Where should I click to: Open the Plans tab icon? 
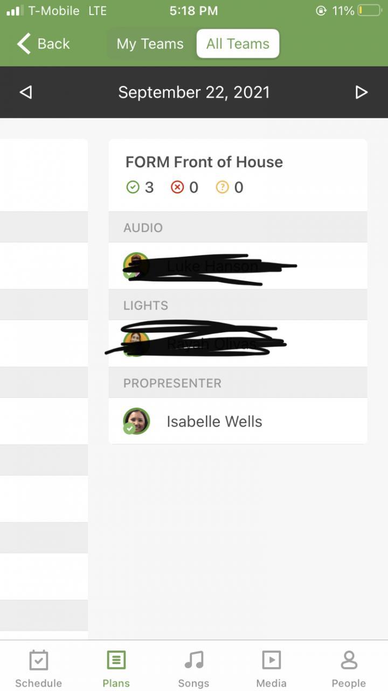(x=116, y=660)
